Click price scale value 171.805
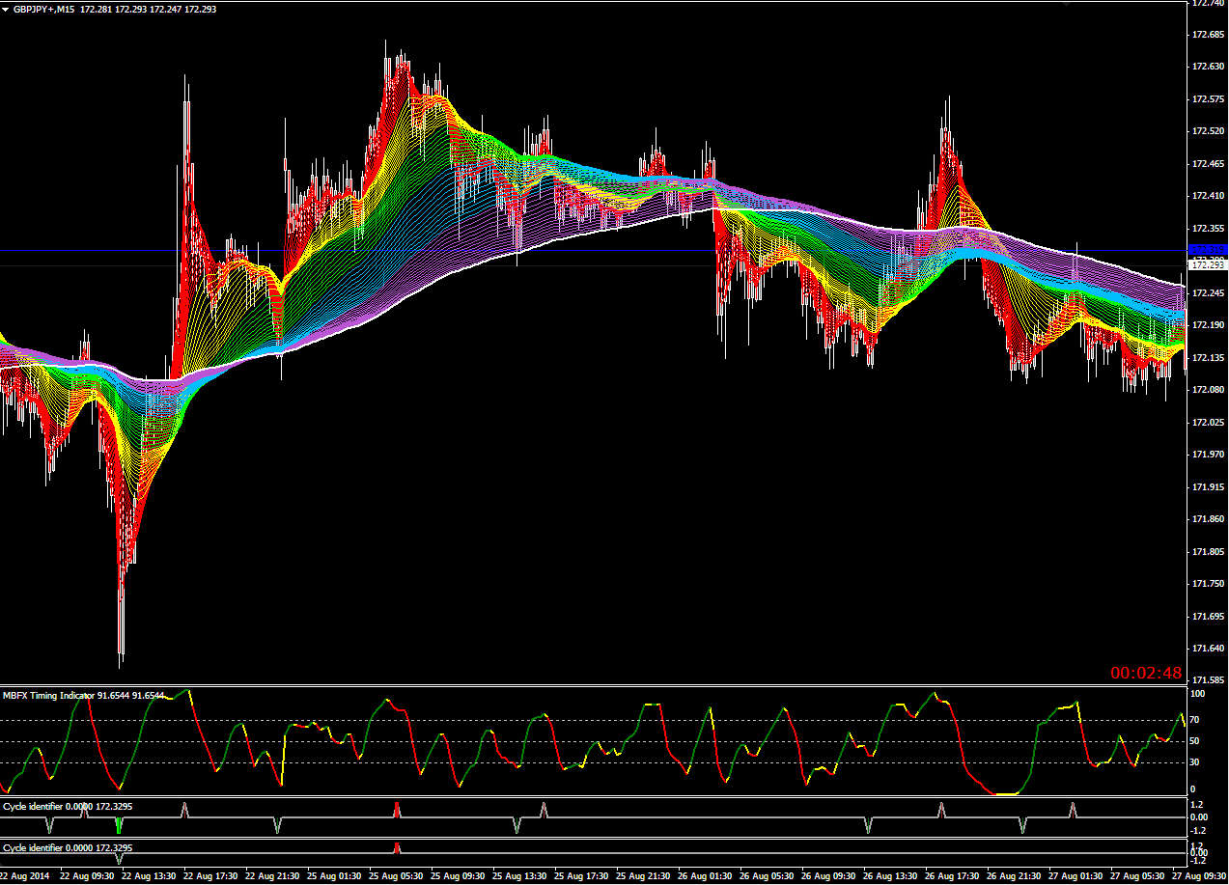 (x=1207, y=552)
